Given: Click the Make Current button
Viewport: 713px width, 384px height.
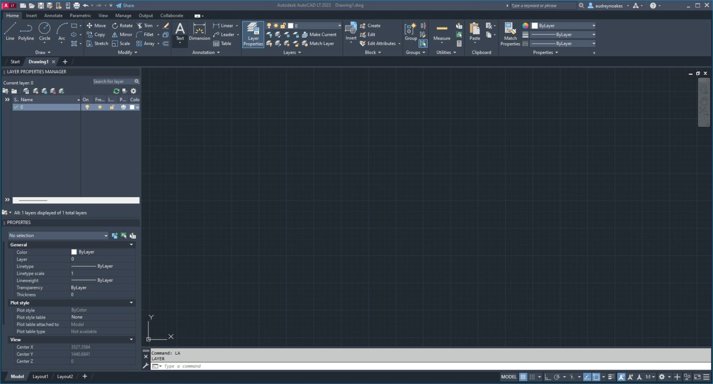Looking at the screenshot, I should (x=320, y=34).
